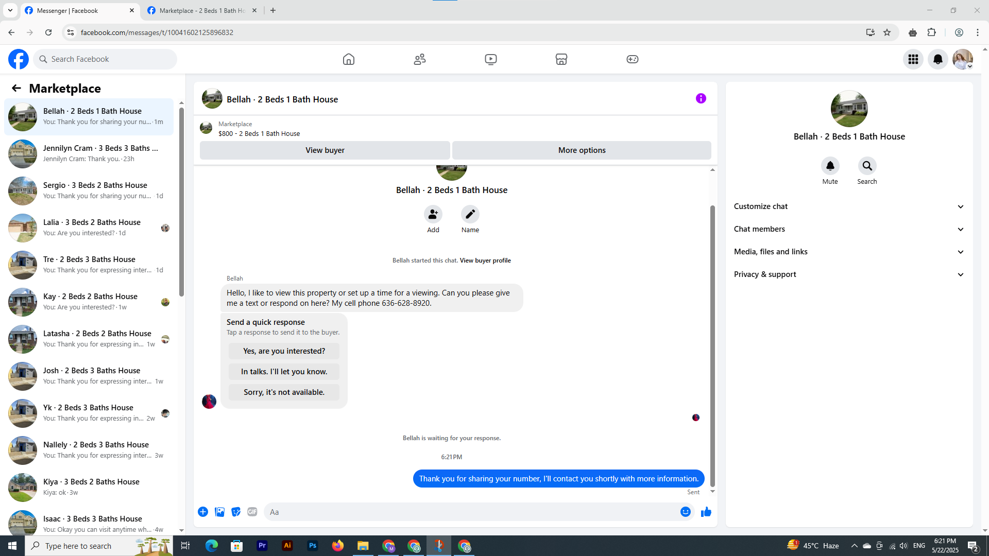Open conversation information purple icon
The width and height of the screenshot is (989, 556).
click(701, 98)
